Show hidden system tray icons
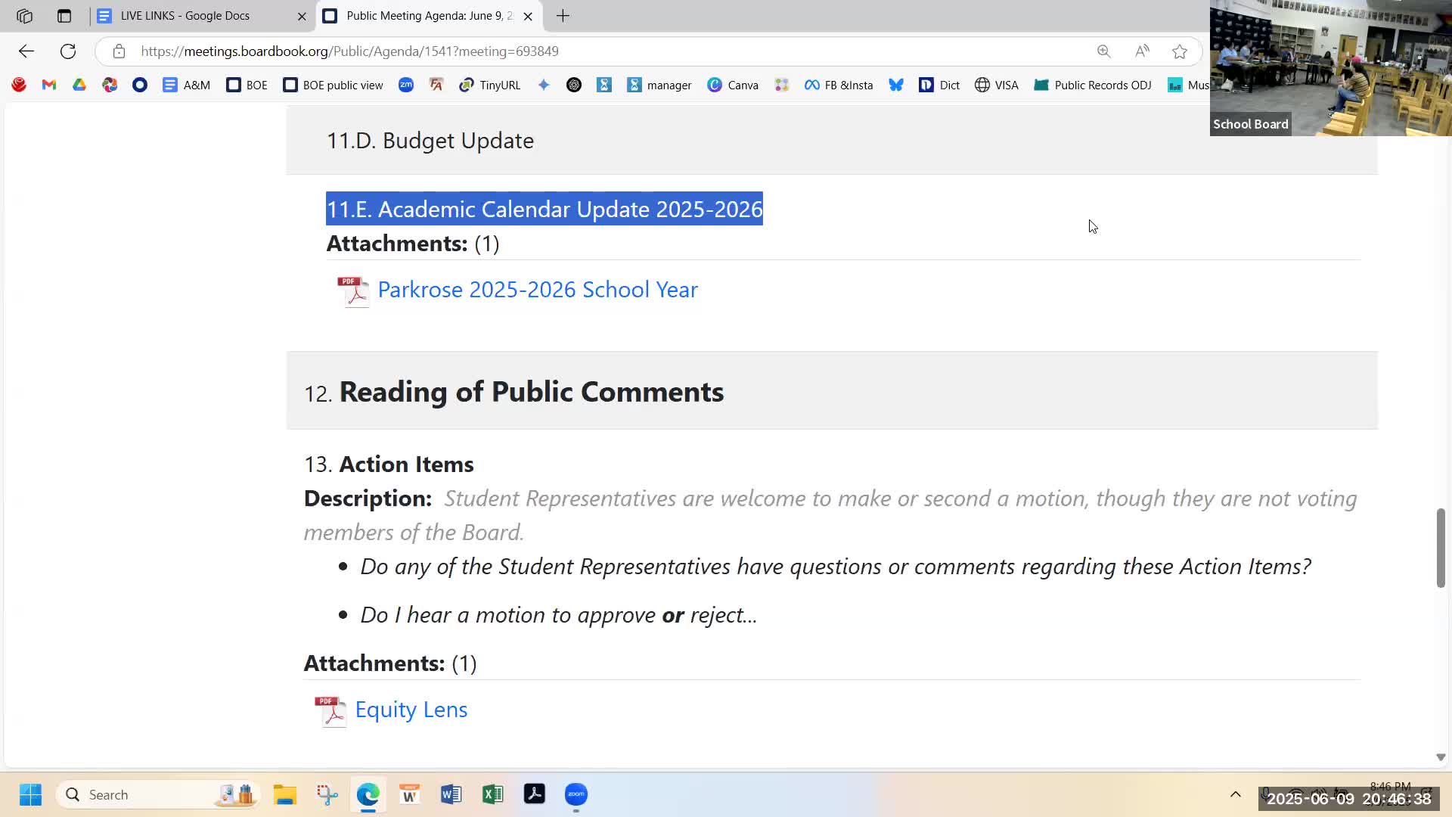The image size is (1452, 817). [1236, 794]
